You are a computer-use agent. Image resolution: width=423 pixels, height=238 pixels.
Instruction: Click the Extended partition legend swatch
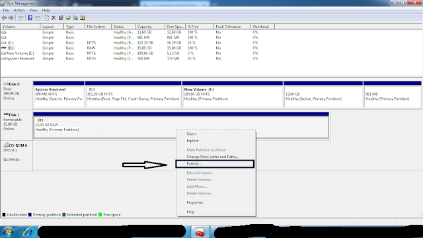[64, 215]
